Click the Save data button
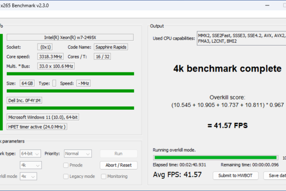The image size is (286, 191). point(275,176)
